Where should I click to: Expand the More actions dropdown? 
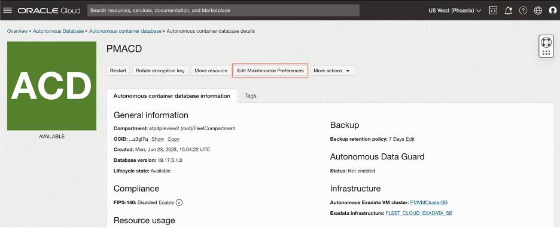[x=332, y=70]
